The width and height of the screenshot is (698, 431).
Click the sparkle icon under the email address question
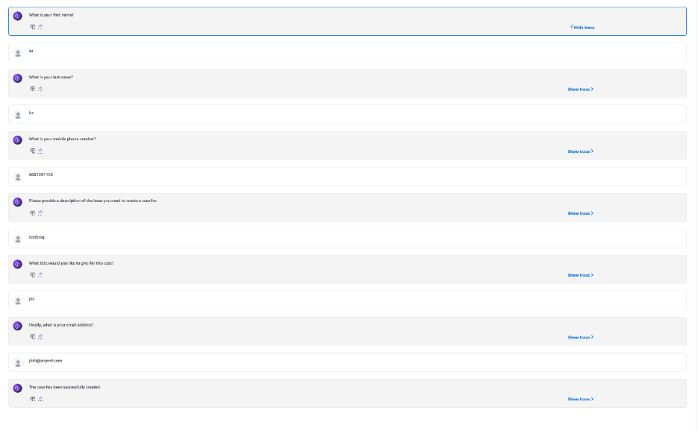coord(40,336)
